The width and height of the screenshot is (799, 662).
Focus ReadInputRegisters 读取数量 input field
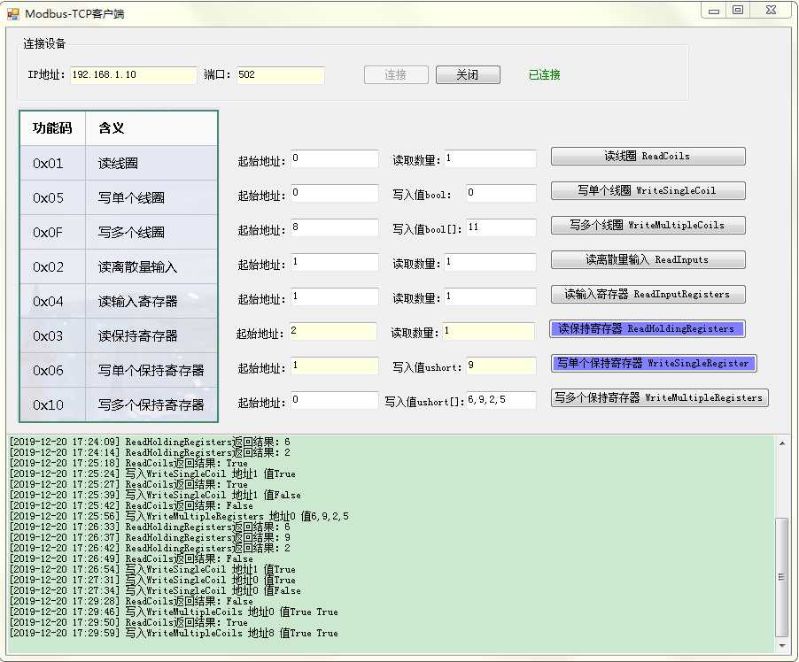tap(490, 296)
